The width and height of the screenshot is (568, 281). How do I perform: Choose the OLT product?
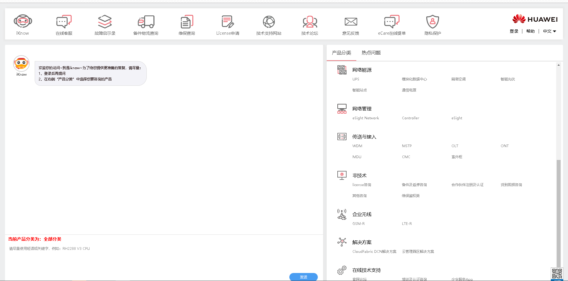455,146
